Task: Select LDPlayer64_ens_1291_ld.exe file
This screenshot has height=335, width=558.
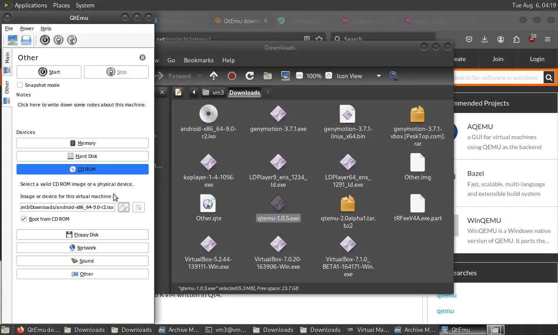Action: (x=348, y=171)
